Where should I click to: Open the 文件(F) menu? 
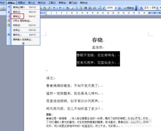click(2, 3)
